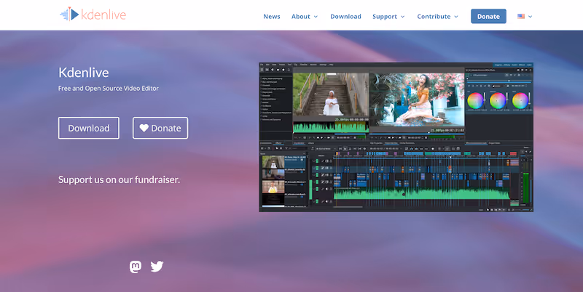Click the heart Donate button in hero

(160, 129)
